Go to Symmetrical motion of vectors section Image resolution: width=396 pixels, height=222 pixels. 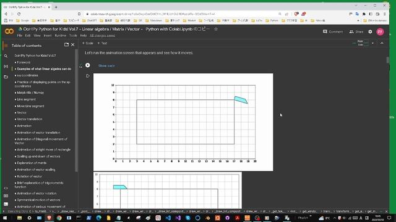coord(38,200)
